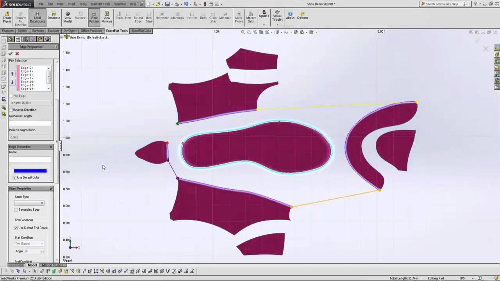Select the Local Datasource button
Viewport: 500px width, 281px height.
pos(37,17)
